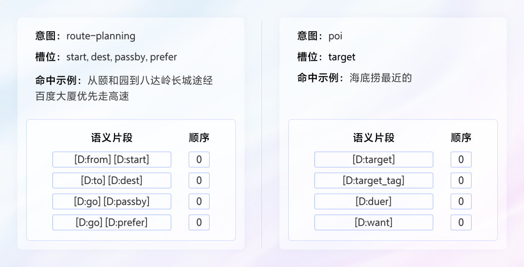Select the [D:to] [D:dest] fragment box
Screen dimensions: 524x267
coord(112,181)
